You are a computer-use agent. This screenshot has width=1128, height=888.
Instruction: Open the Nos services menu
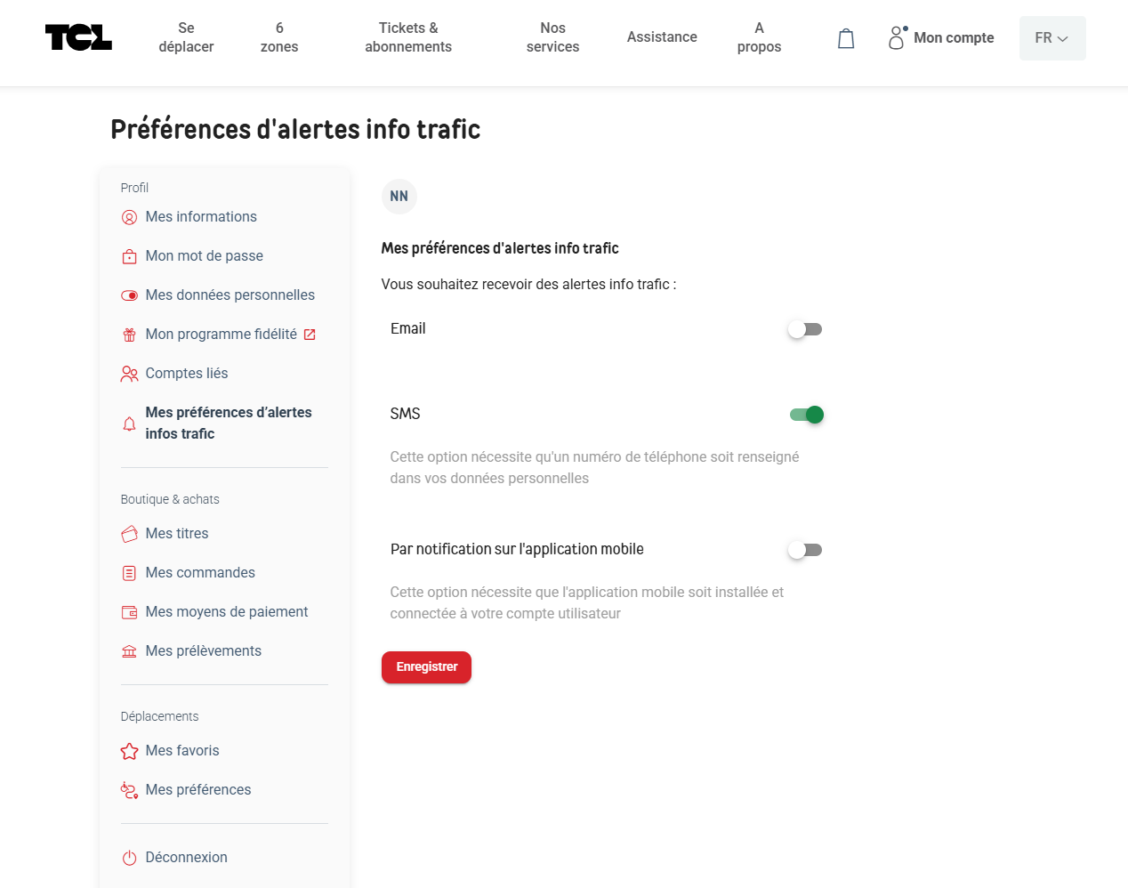(x=552, y=37)
